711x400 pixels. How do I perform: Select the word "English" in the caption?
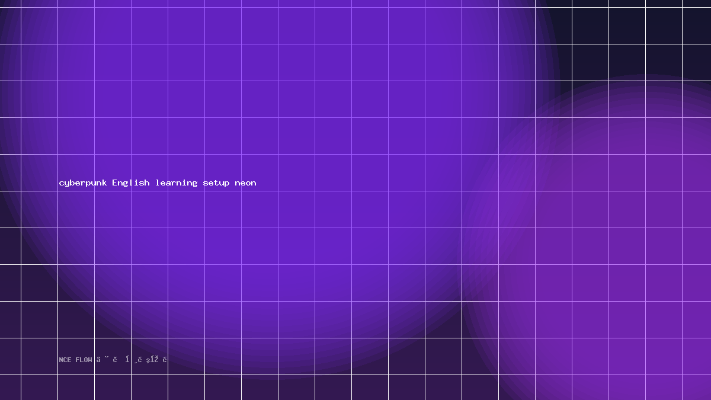click(131, 183)
